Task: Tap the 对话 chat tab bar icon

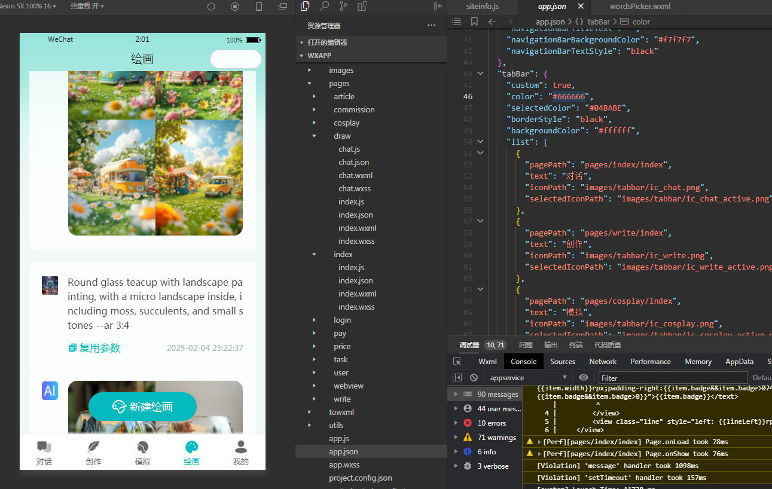Action: pyautogui.click(x=44, y=447)
